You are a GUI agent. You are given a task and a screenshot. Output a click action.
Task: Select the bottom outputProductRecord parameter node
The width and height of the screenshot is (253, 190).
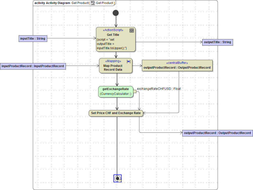[x=217, y=133]
